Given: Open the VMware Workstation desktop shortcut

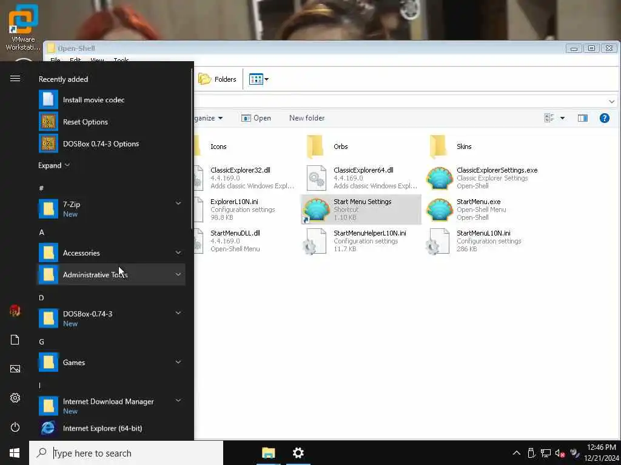Looking at the screenshot, I should tap(23, 28).
